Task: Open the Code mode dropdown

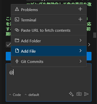Action: tap(15, 95)
